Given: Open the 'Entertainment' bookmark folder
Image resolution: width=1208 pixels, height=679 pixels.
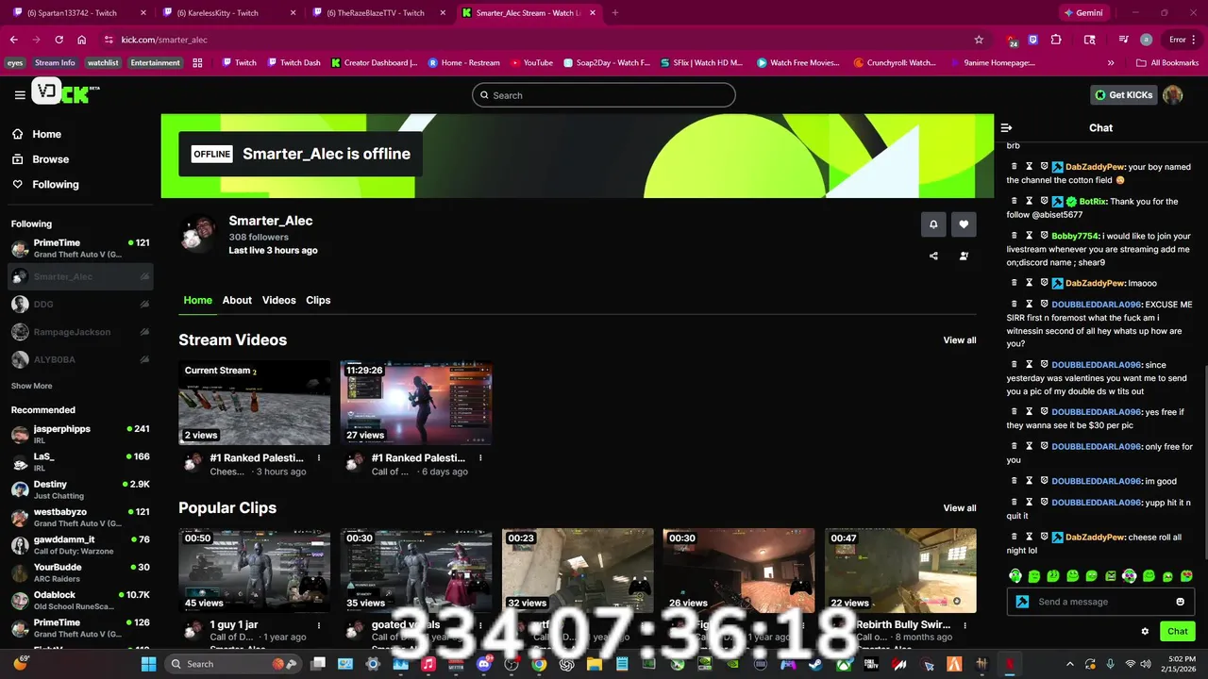Looking at the screenshot, I should click(x=155, y=62).
